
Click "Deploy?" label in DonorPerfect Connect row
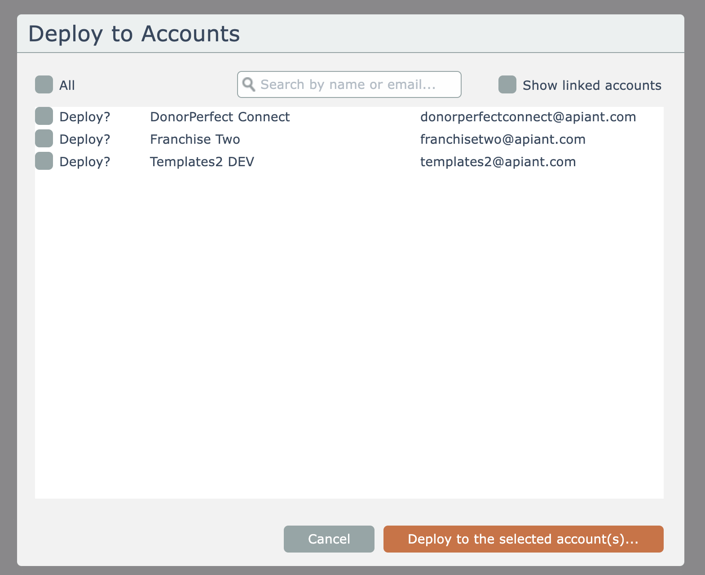[84, 117]
